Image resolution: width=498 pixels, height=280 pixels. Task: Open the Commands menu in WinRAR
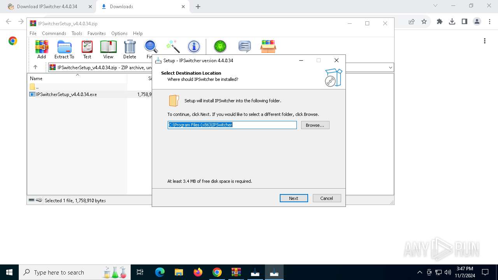click(x=54, y=33)
